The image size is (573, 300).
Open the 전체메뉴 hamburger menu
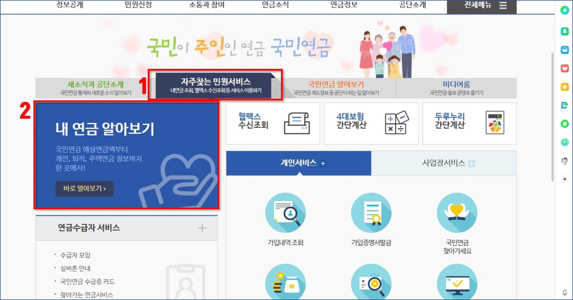[482, 6]
